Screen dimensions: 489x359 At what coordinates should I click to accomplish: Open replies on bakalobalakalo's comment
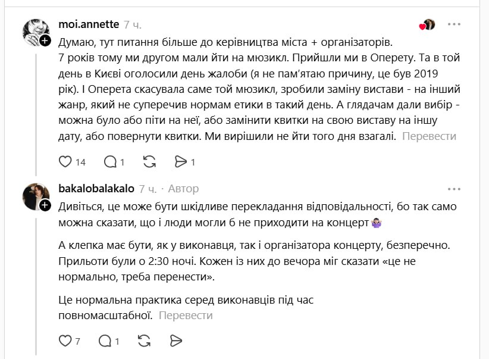point(105,341)
